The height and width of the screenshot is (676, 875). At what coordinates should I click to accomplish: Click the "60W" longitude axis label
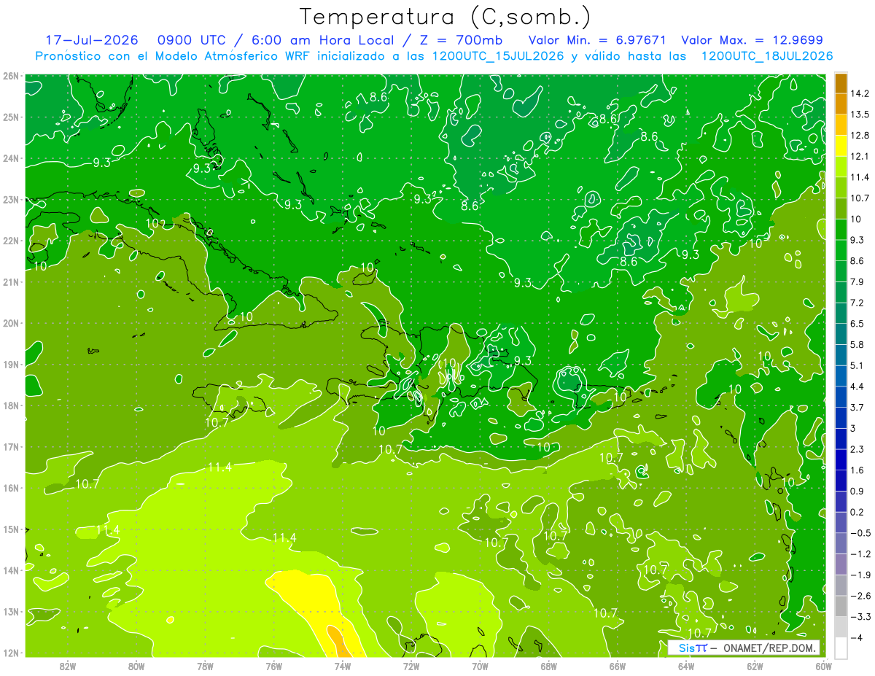[x=823, y=666]
